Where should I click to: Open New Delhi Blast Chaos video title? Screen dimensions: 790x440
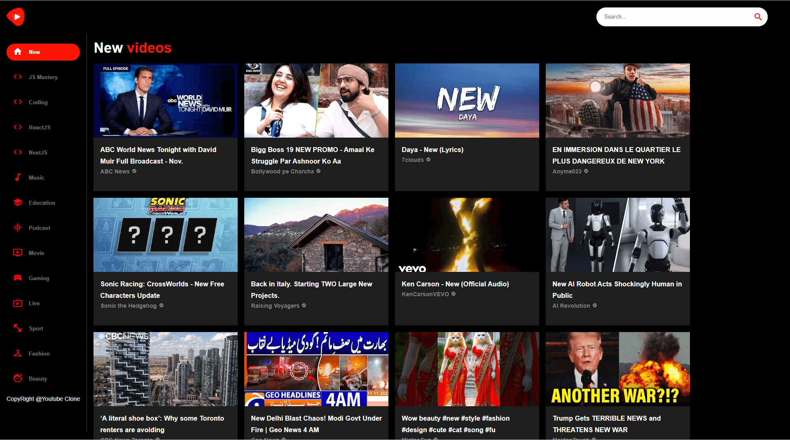tap(316, 424)
